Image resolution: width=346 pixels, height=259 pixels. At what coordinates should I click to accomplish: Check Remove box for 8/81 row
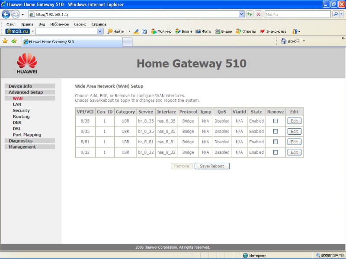(276, 142)
